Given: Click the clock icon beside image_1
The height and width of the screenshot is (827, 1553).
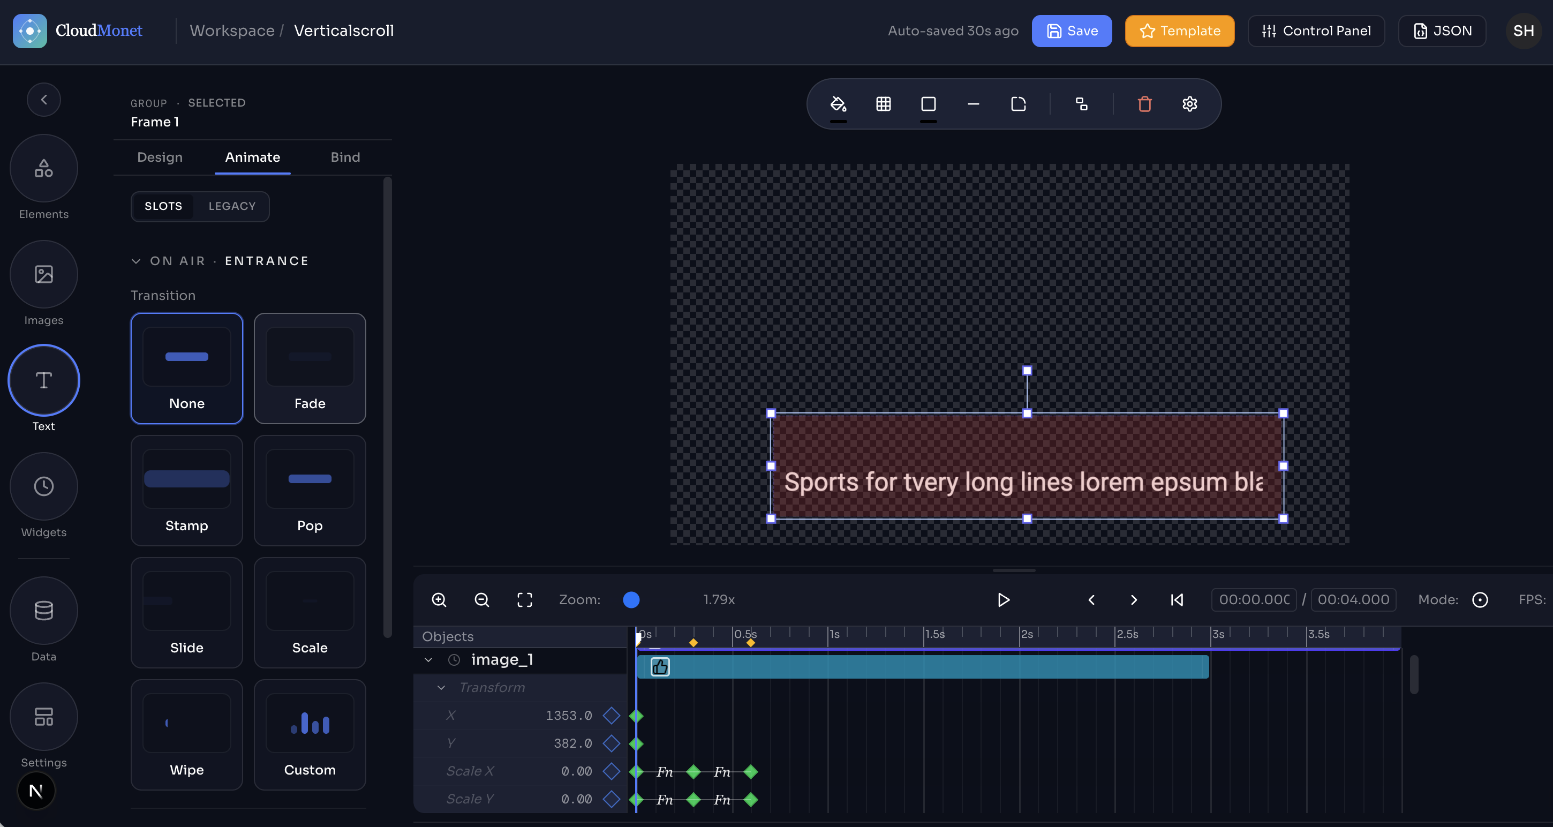Looking at the screenshot, I should 454,660.
